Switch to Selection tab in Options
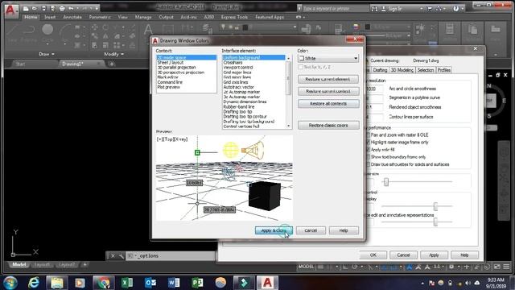The width and height of the screenshot is (515, 290). coord(426,70)
